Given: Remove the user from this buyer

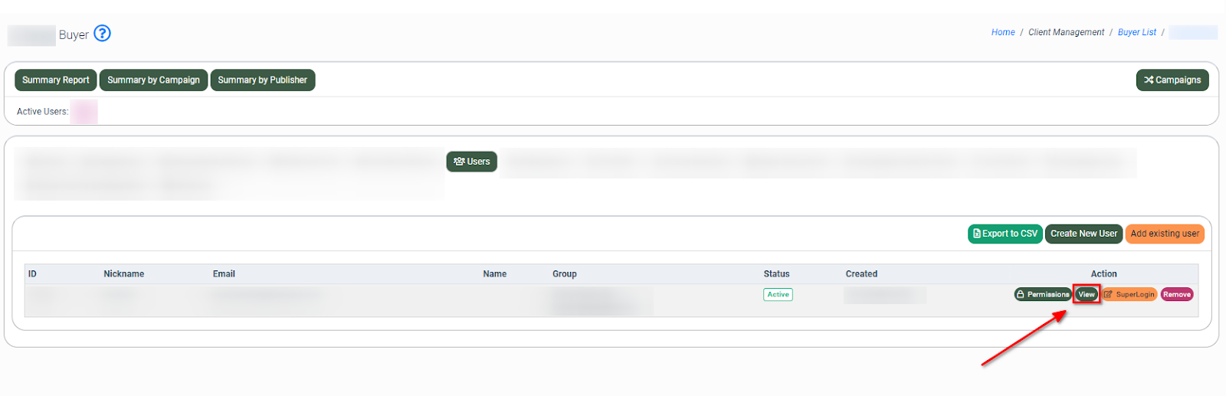Looking at the screenshot, I should [x=1176, y=294].
